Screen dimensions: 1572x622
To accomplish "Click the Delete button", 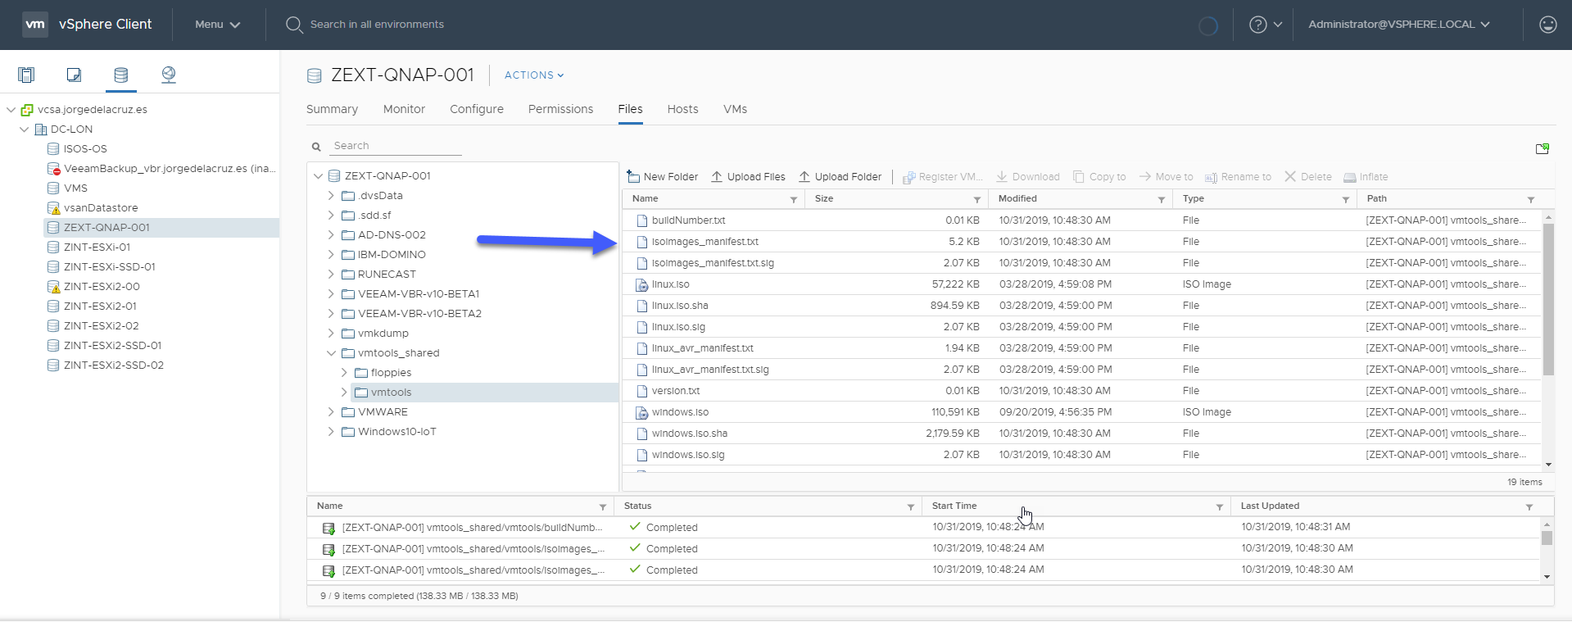I will [1308, 177].
